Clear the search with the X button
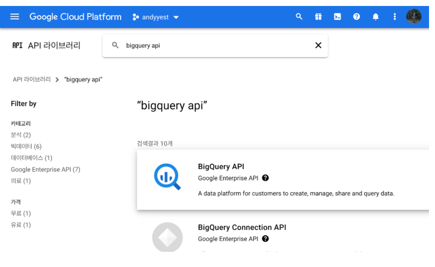Screen dimensions: 435x267 (318, 45)
